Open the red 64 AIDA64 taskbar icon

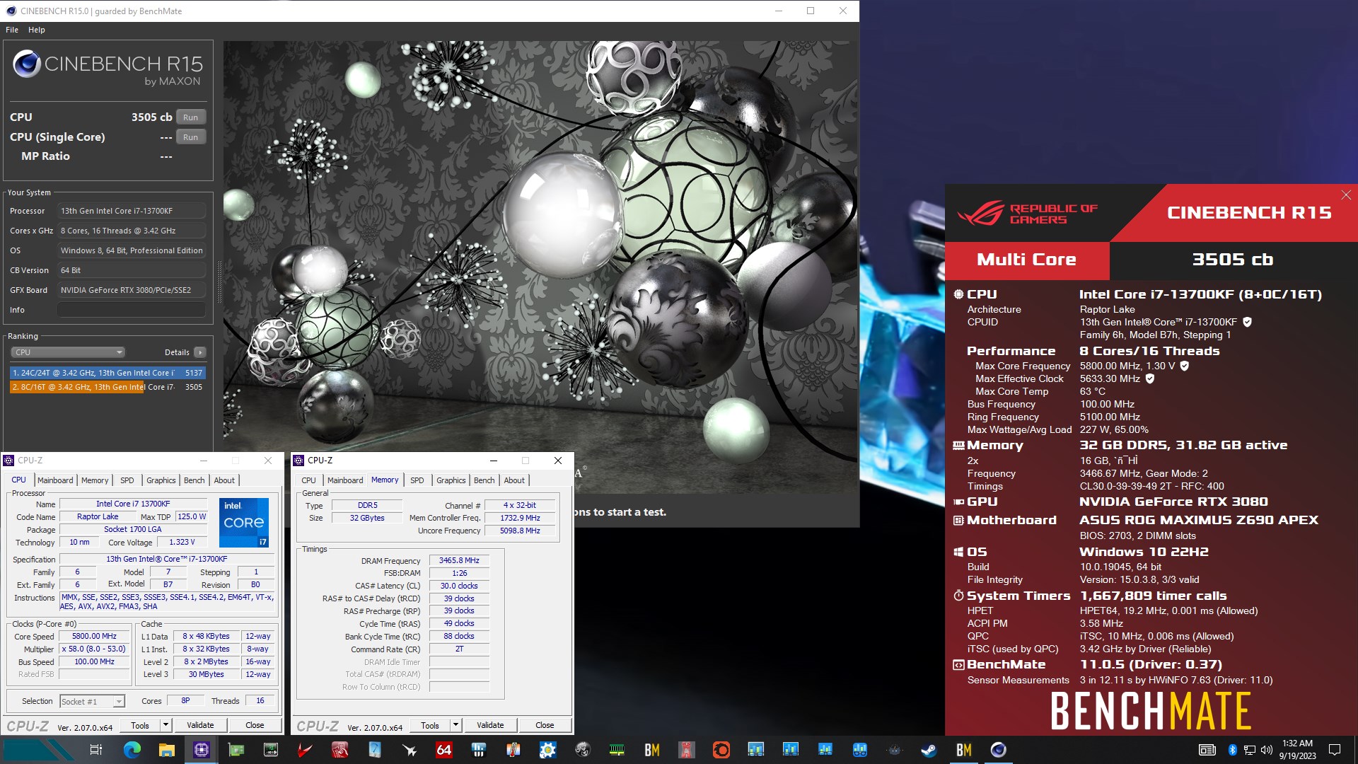(443, 750)
